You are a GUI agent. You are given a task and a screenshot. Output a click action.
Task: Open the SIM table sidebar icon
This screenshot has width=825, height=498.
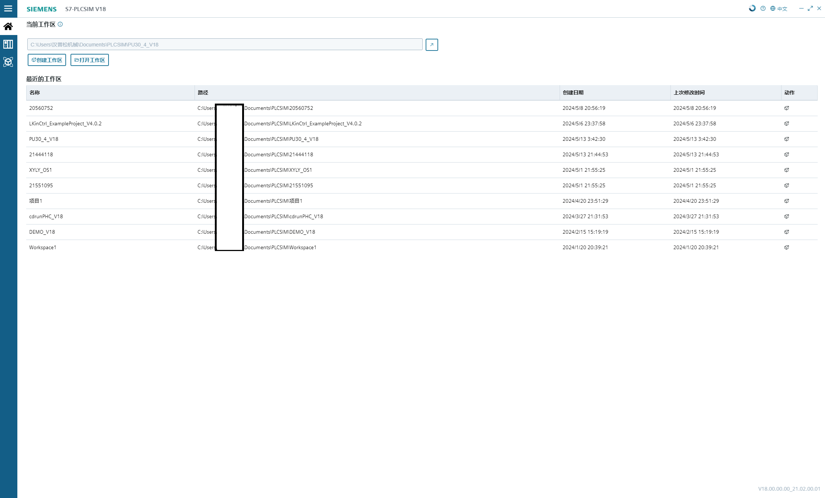pyautogui.click(x=8, y=44)
